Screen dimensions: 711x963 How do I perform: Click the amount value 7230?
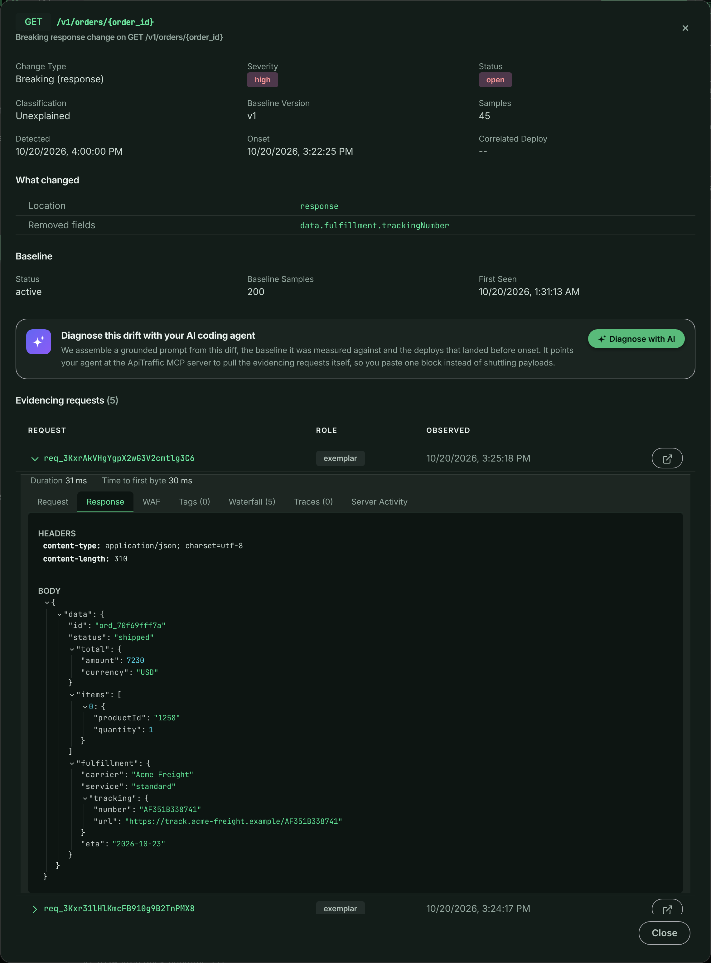(x=135, y=661)
